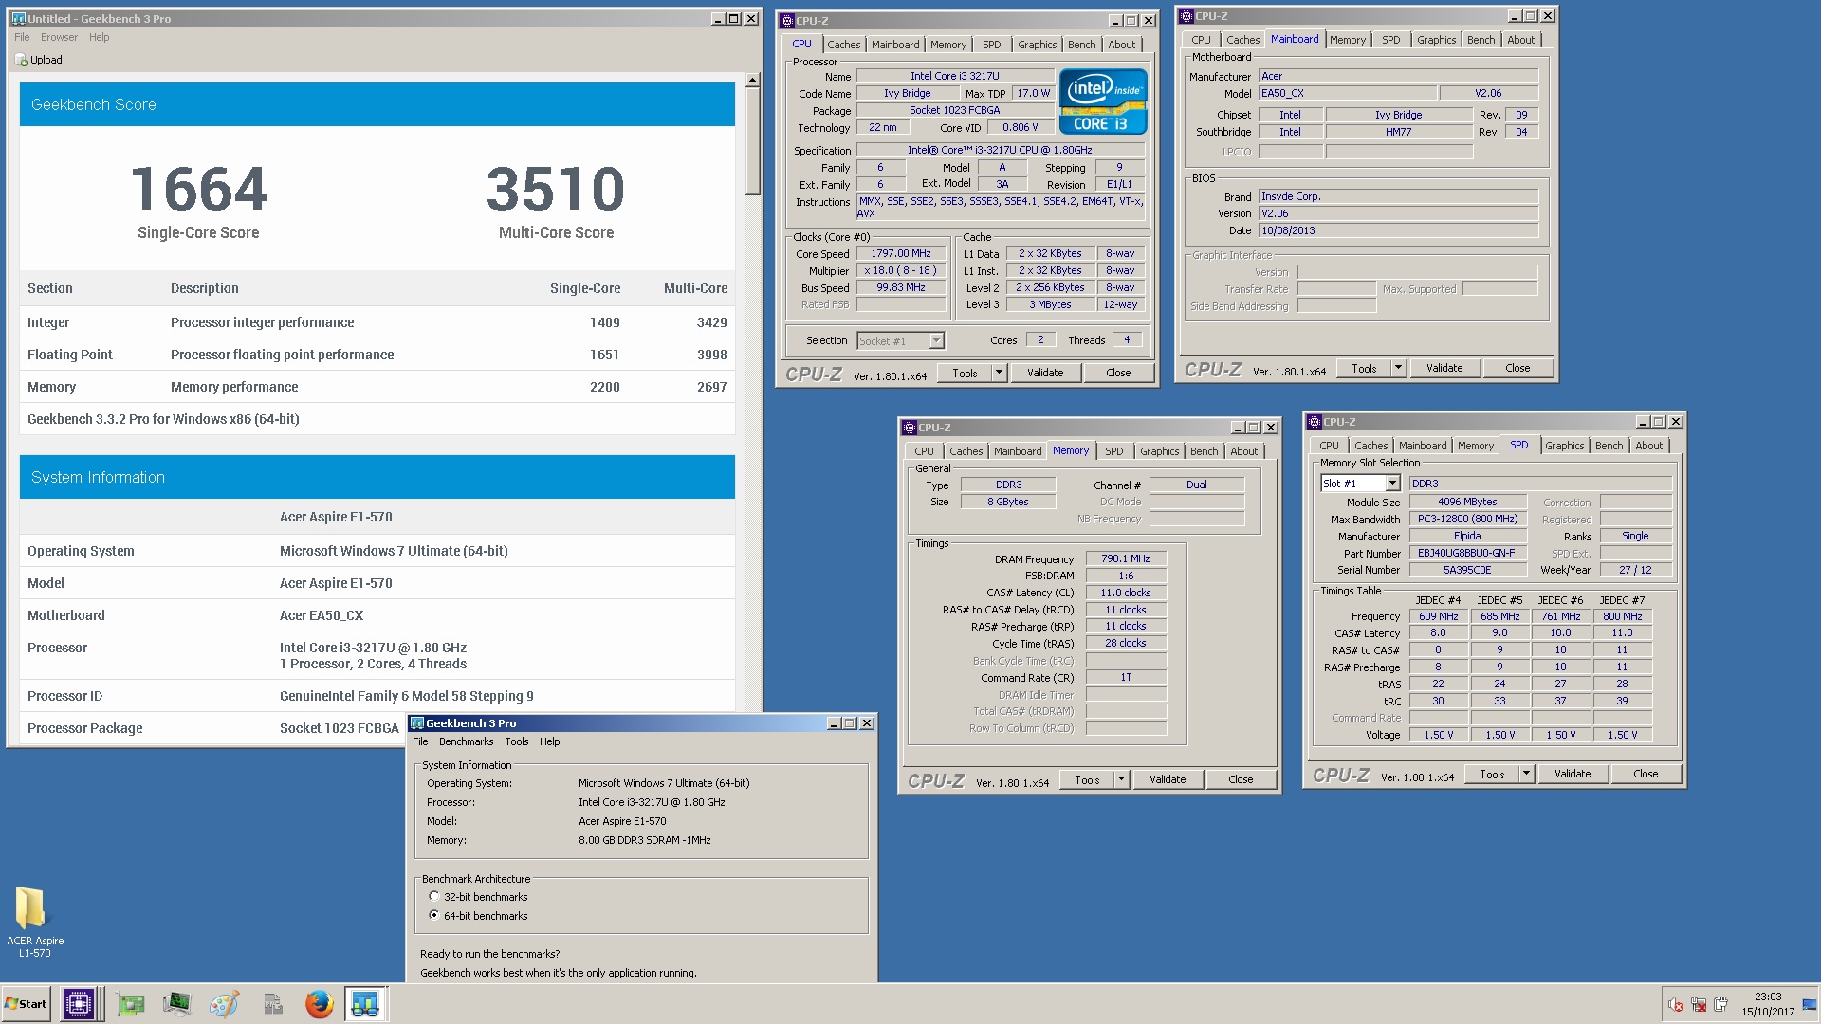
Task: Open Help menu in Geekbench 3 Pro dialog
Action: 549,741
